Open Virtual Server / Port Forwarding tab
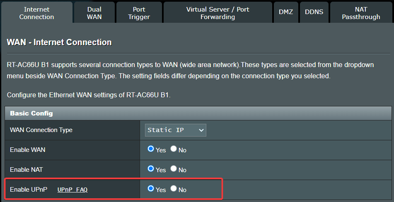Image resolution: width=394 pixels, height=202 pixels. [x=218, y=13]
